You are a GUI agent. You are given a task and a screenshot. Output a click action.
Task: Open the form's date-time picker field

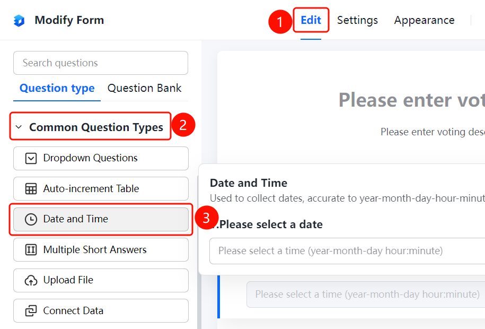(366, 295)
